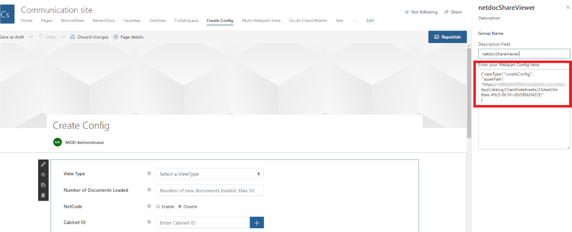Click the Cs site logo tile
Image resolution: width=572 pixels, height=232 pixels.
click(7, 14)
